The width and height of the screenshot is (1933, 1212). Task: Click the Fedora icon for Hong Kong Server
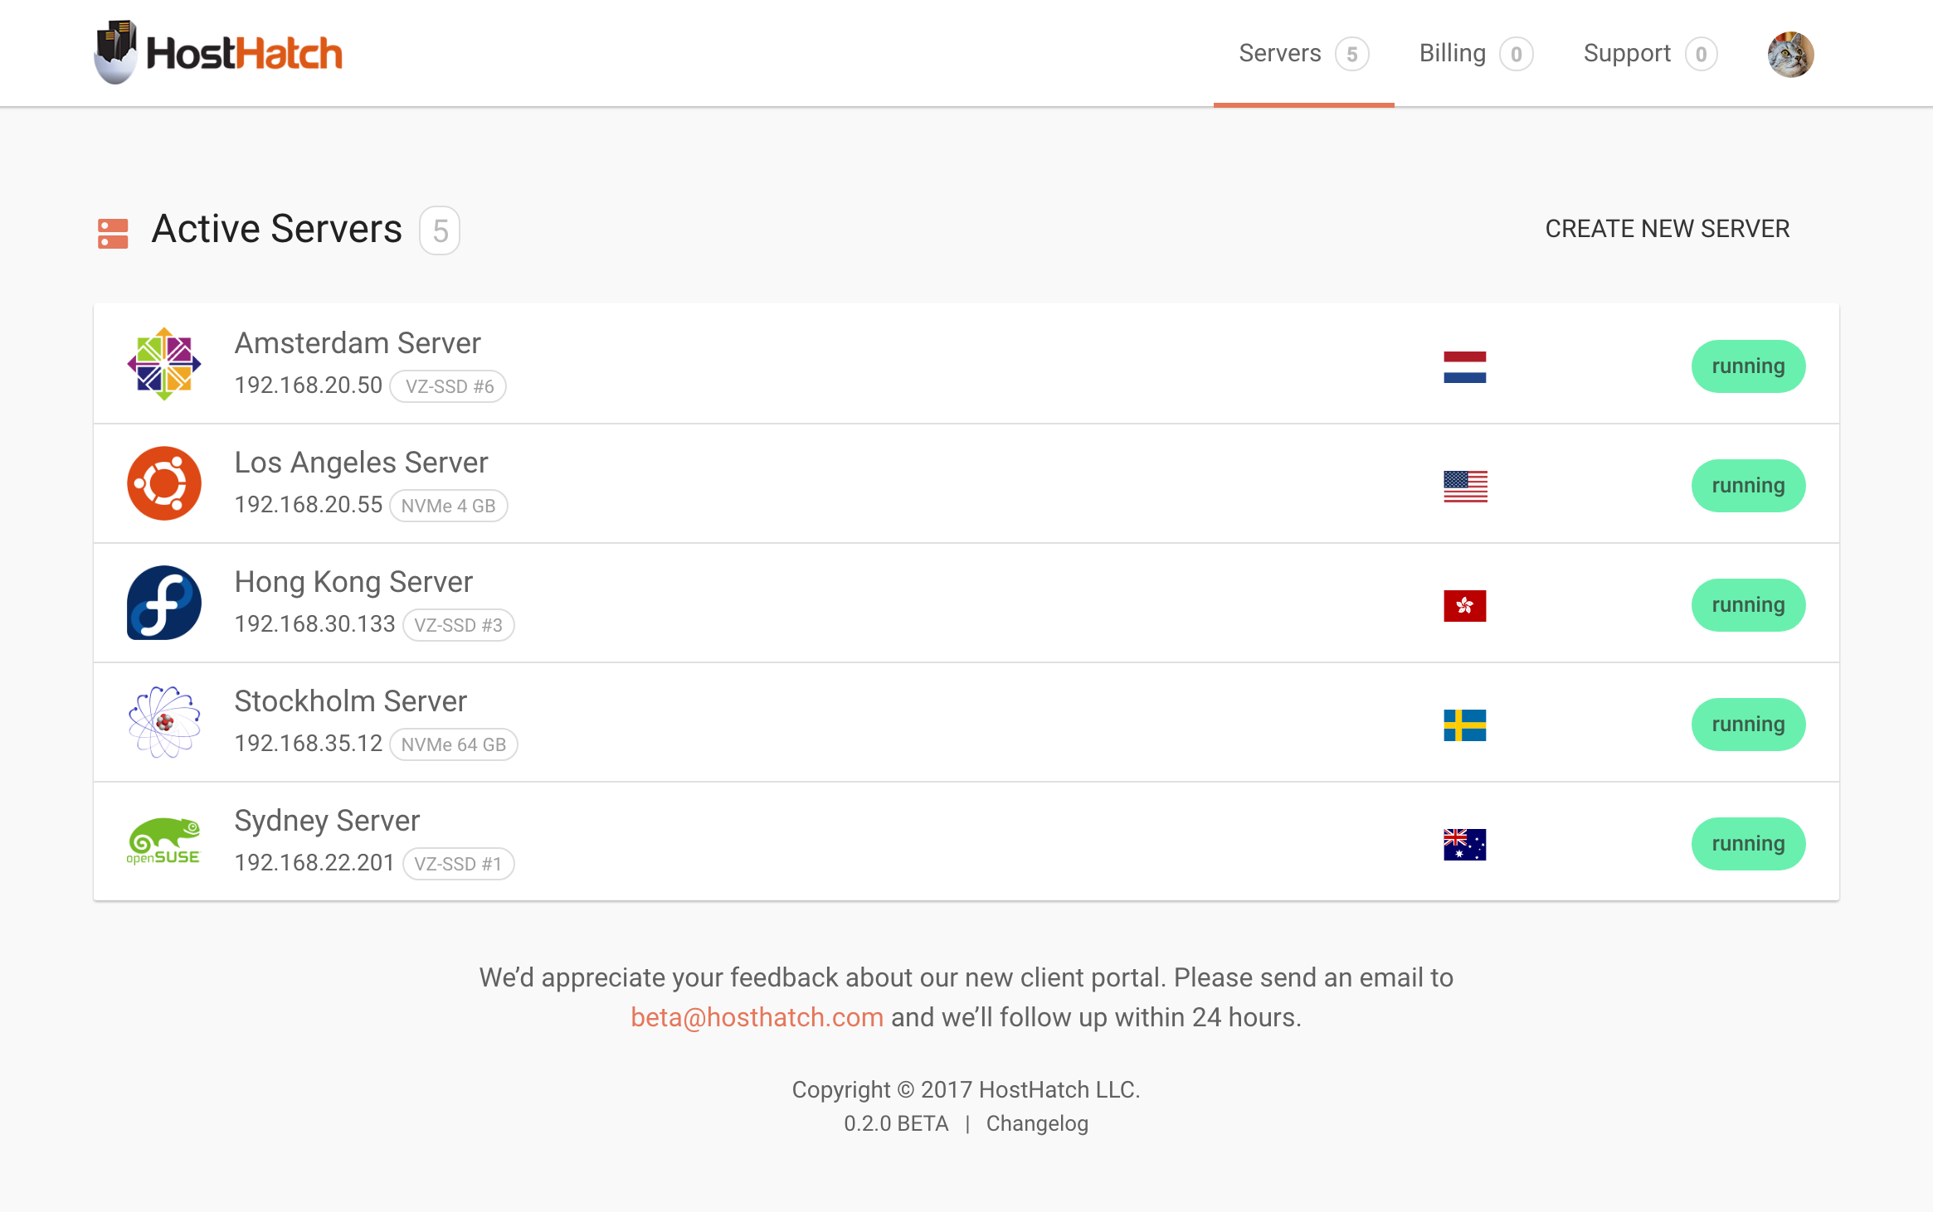pyautogui.click(x=164, y=603)
